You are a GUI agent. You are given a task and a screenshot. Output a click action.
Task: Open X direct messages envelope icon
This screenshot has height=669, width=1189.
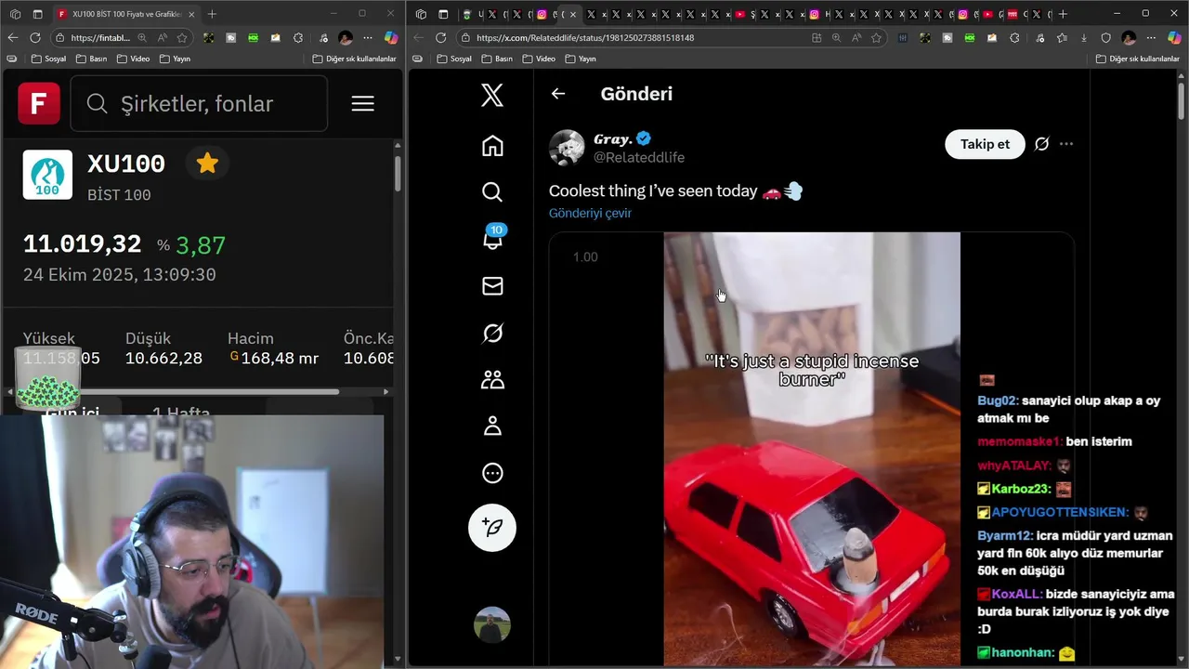tap(492, 286)
